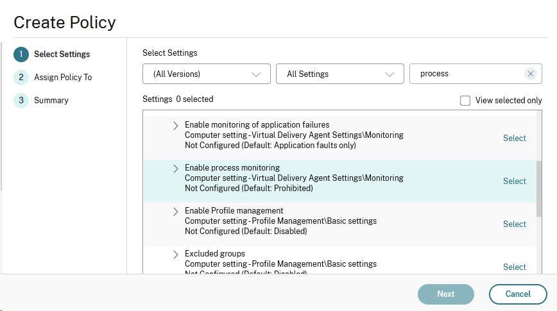Expand the Enable process monitoring setting

(x=176, y=169)
